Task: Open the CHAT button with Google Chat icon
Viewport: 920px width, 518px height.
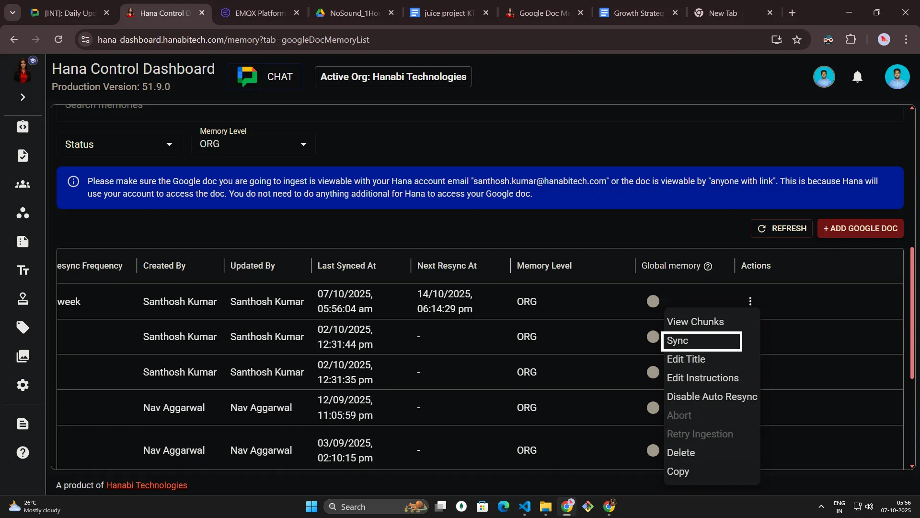Action: [265, 76]
